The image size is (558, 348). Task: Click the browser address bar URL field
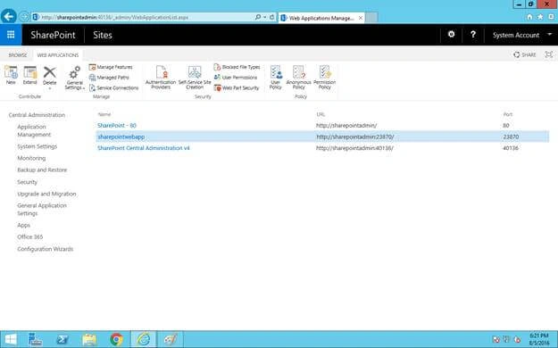pos(142,17)
